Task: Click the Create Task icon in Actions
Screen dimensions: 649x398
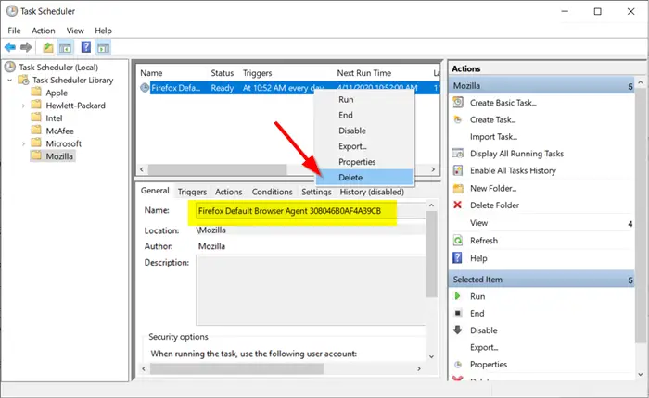Action: tap(457, 119)
